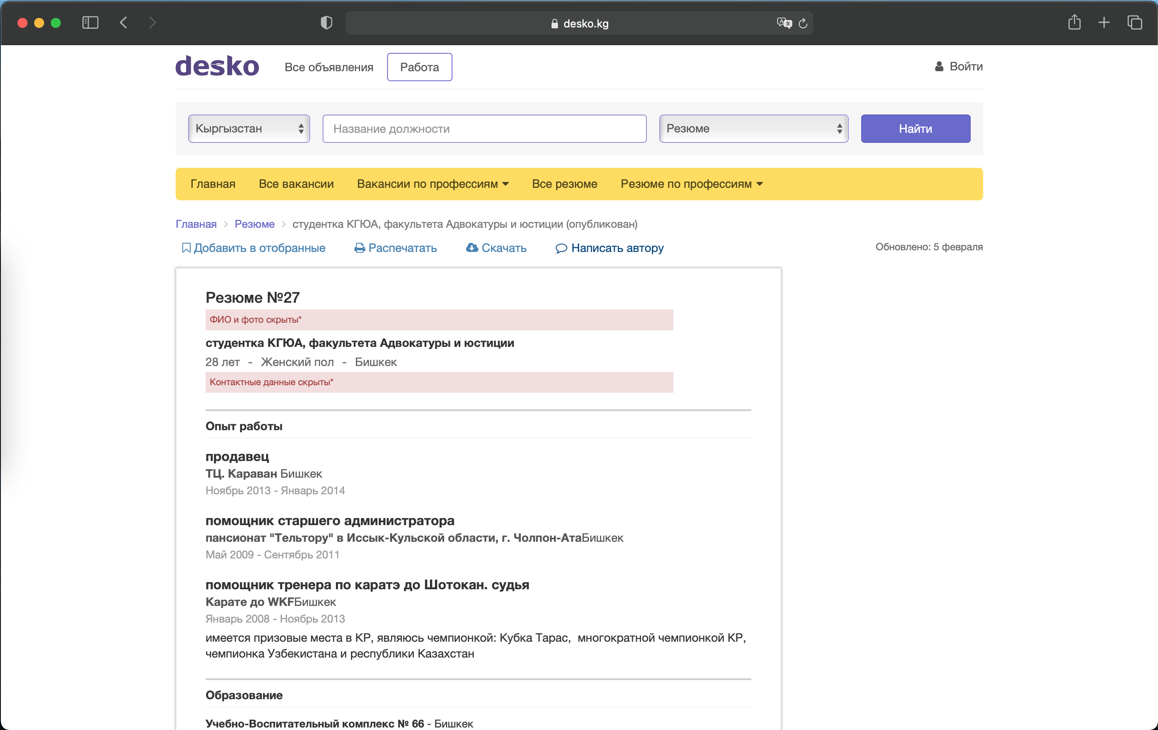The image size is (1158, 730).
Task: Click the user icon beside Войти
Action: 939,66
